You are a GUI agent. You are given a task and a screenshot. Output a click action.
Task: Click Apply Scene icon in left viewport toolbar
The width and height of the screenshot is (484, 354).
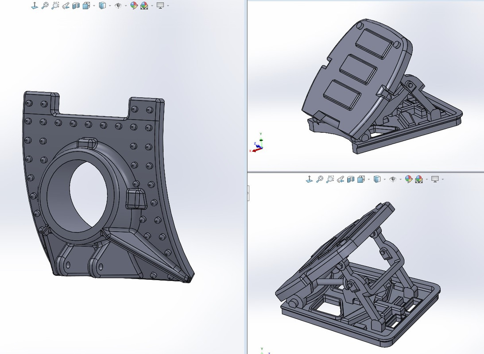144,6
